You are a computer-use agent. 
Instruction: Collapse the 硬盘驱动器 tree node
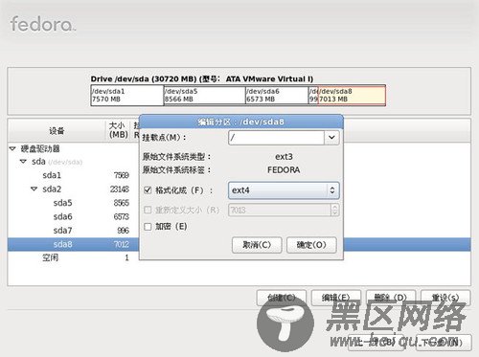click(x=12, y=148)
